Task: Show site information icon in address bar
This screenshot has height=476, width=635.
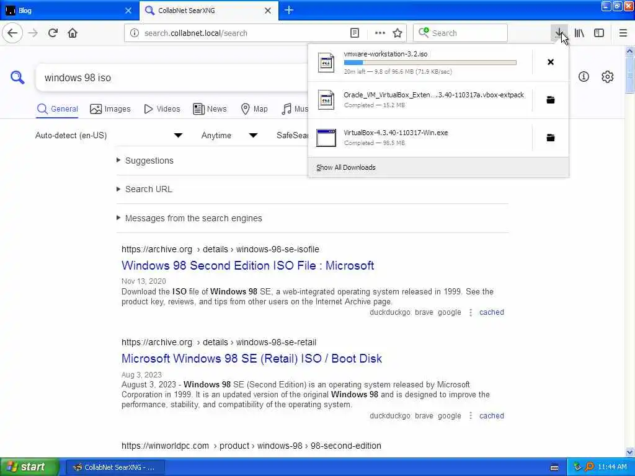Action: click(135, 33)
